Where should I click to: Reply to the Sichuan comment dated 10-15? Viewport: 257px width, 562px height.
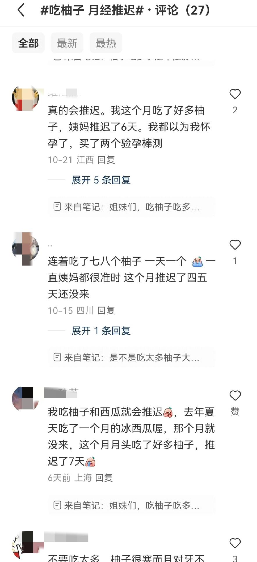(106, 311)
